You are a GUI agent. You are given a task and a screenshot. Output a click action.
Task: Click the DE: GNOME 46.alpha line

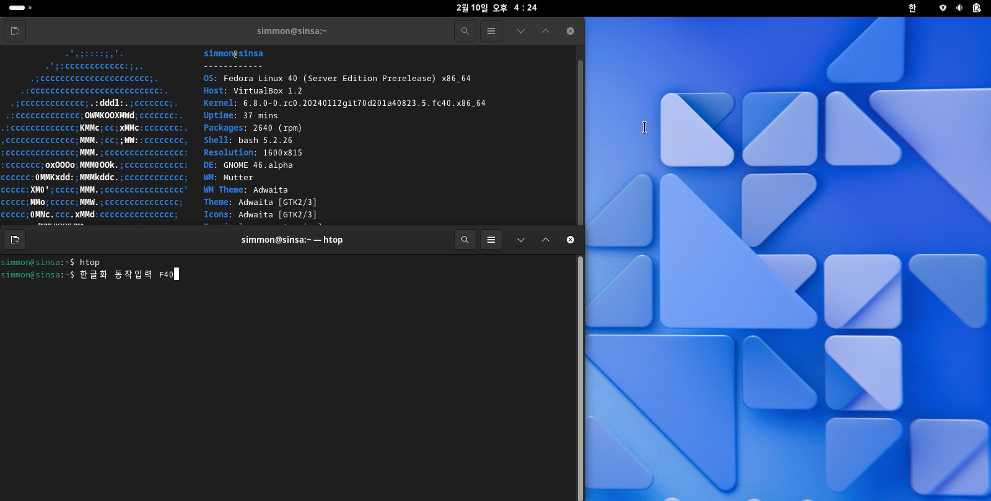click(248, 165)
